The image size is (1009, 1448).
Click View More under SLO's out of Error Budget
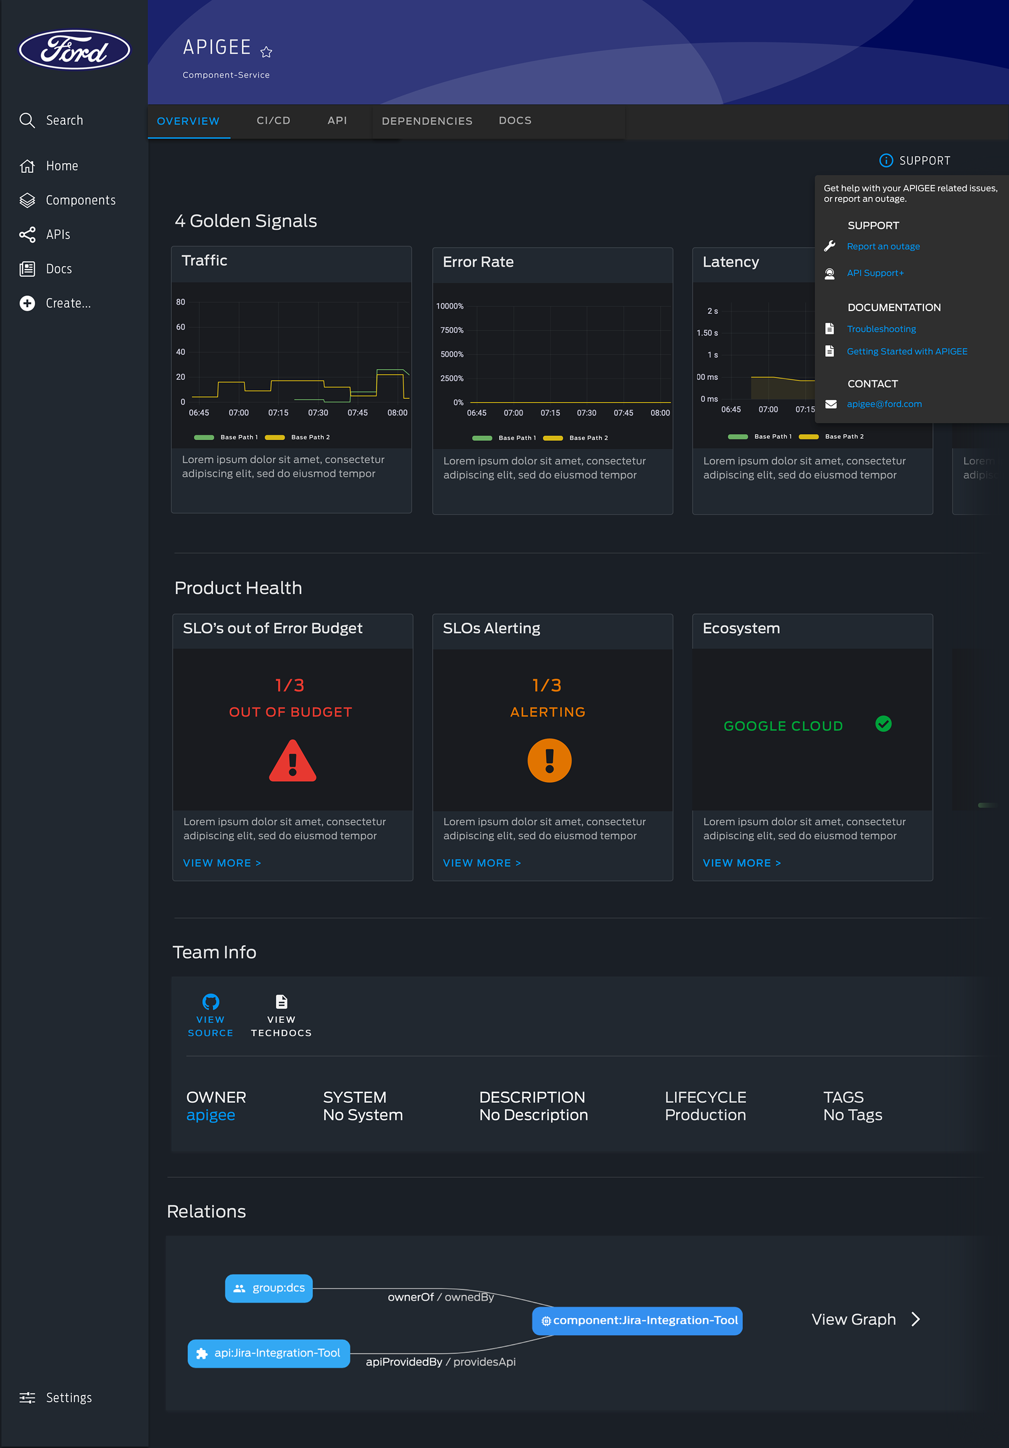222,863
